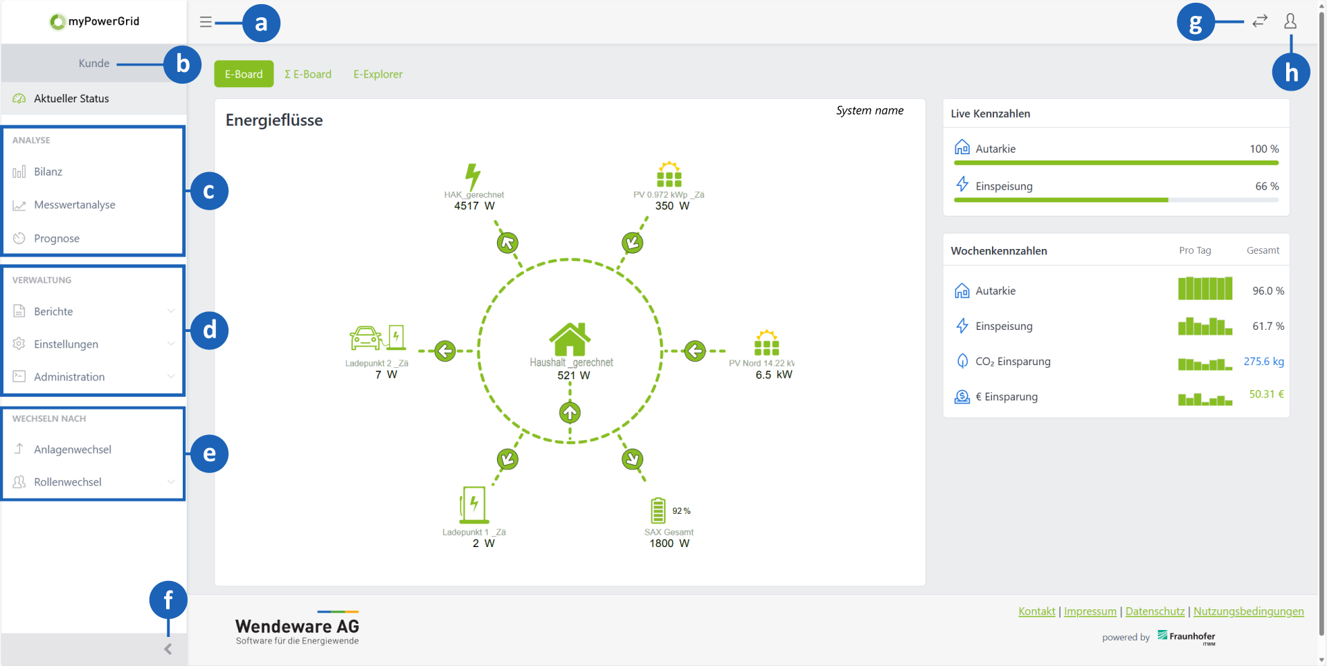The height and width of the screenshot is (666, 1327).
Task: Select the PV Nord solar panel icon
Action: pyautogui.click(x=766, y=343)
